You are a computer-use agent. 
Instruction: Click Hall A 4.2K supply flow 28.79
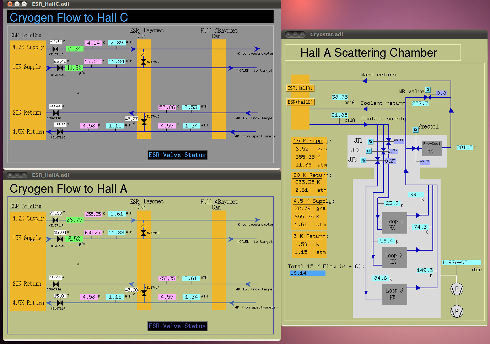click(75, 220)
